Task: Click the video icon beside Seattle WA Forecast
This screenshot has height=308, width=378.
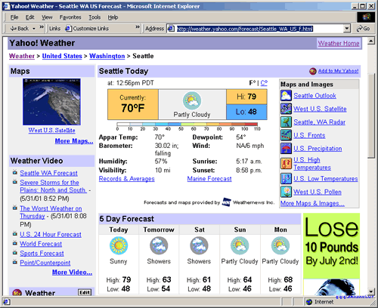Action: [x=15, y=173]
